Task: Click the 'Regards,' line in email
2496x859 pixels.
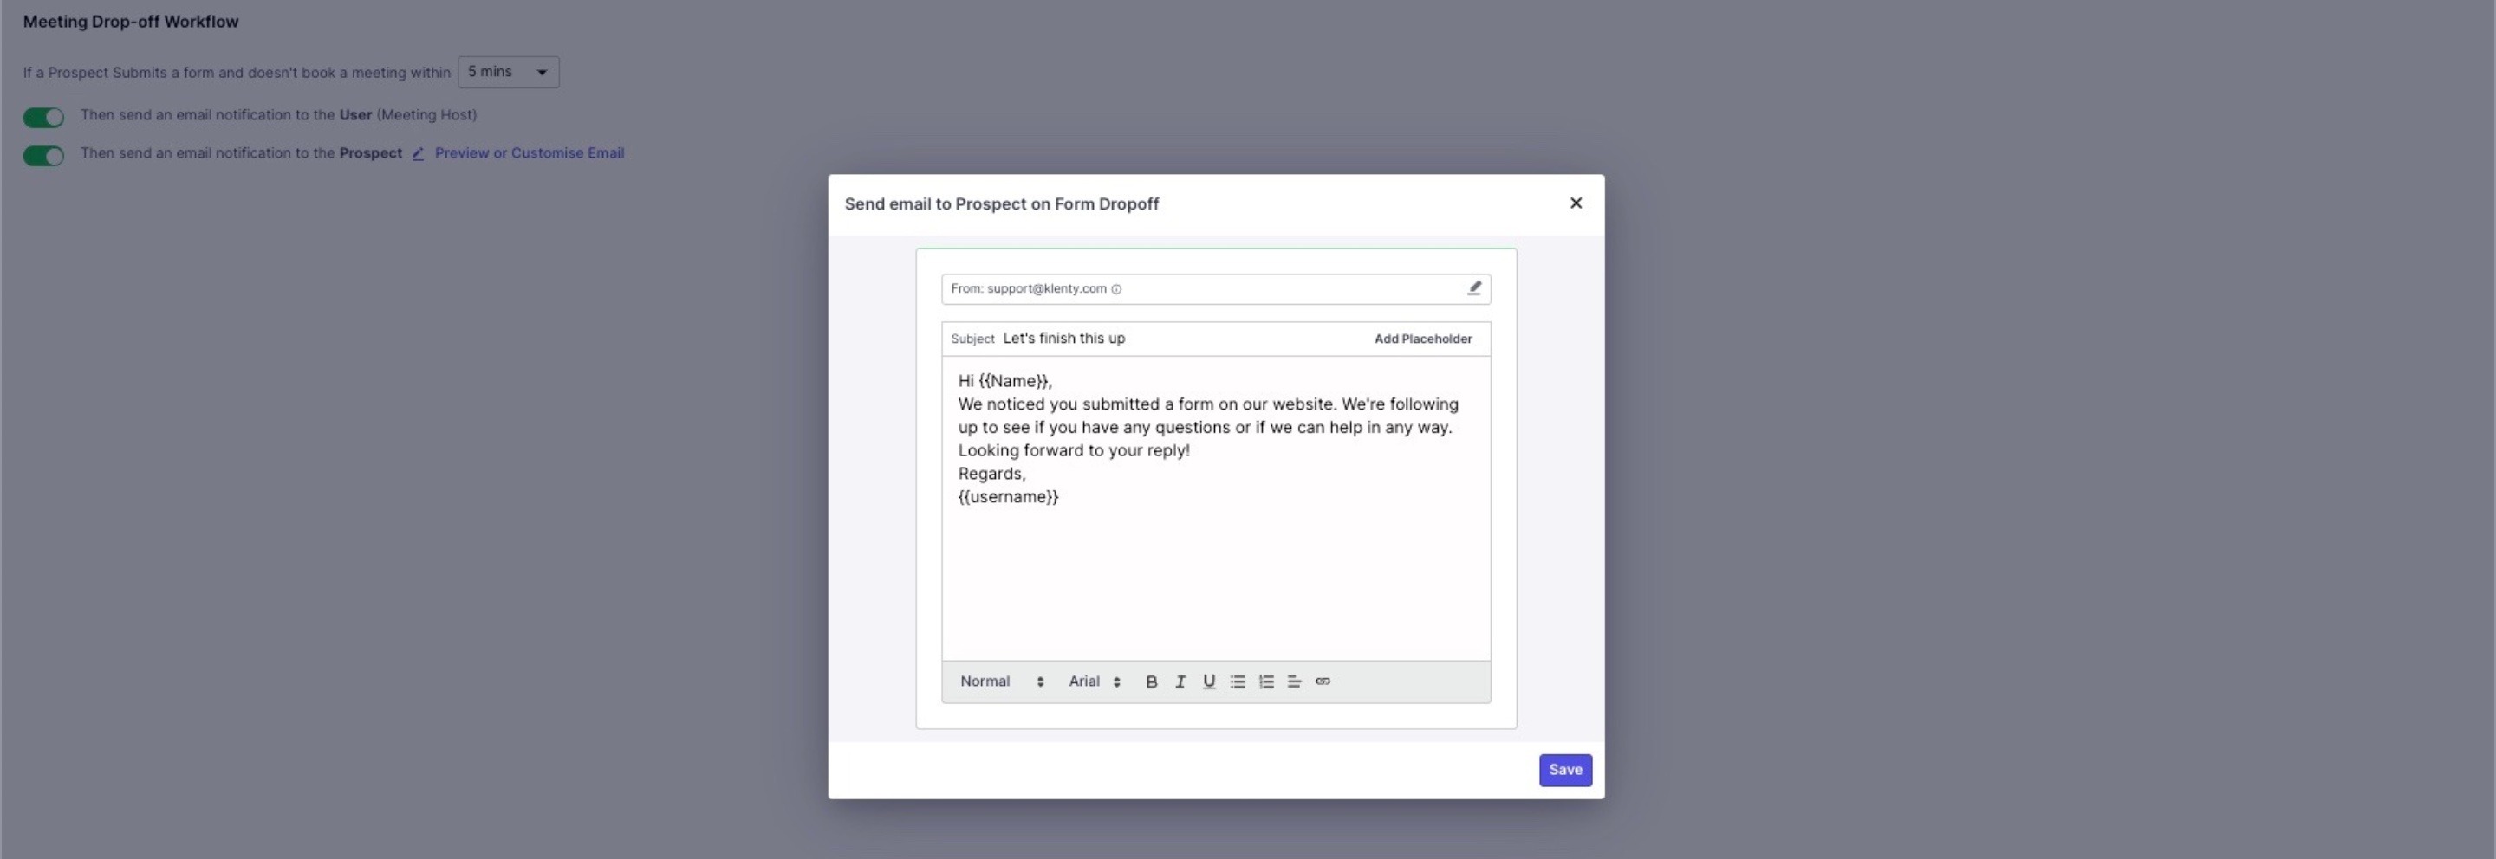Action: click(991, 474)
